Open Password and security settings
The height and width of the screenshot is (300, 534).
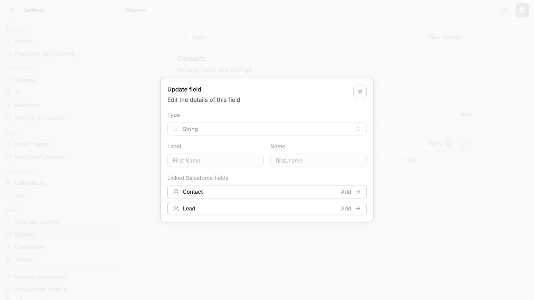[60, 54]
